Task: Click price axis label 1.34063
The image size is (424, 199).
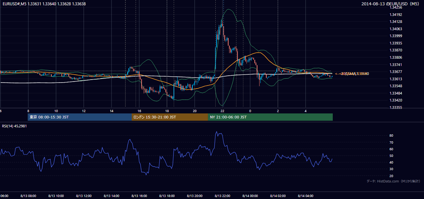Action: point(395,29)
